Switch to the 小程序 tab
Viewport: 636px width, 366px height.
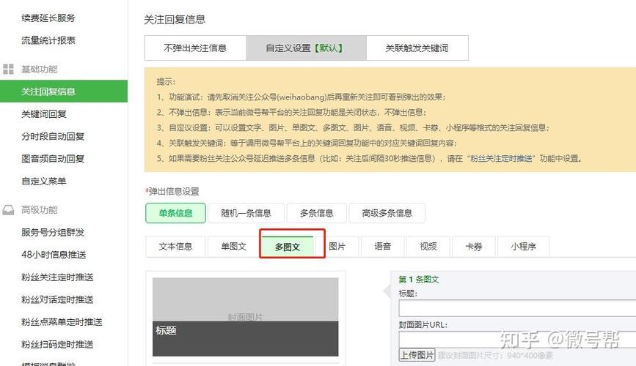(523, 246)
